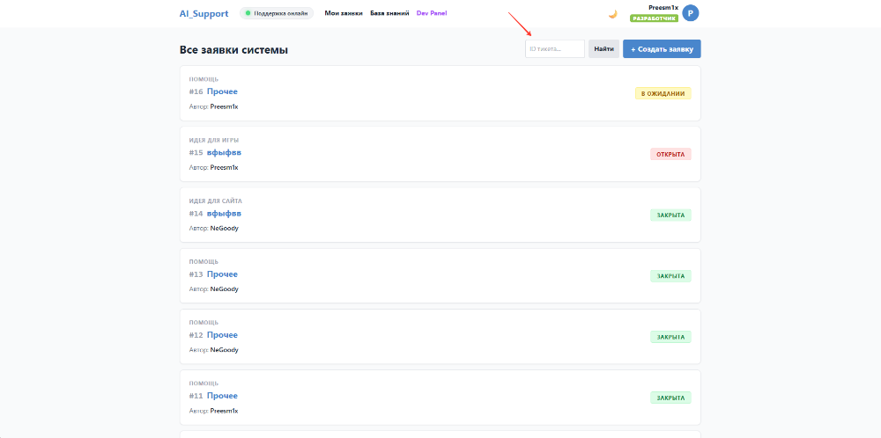The width and height of the screenshot is (881, 438).
Task: Open ticket #14 вфыфвв
Action: coord(224,214)
